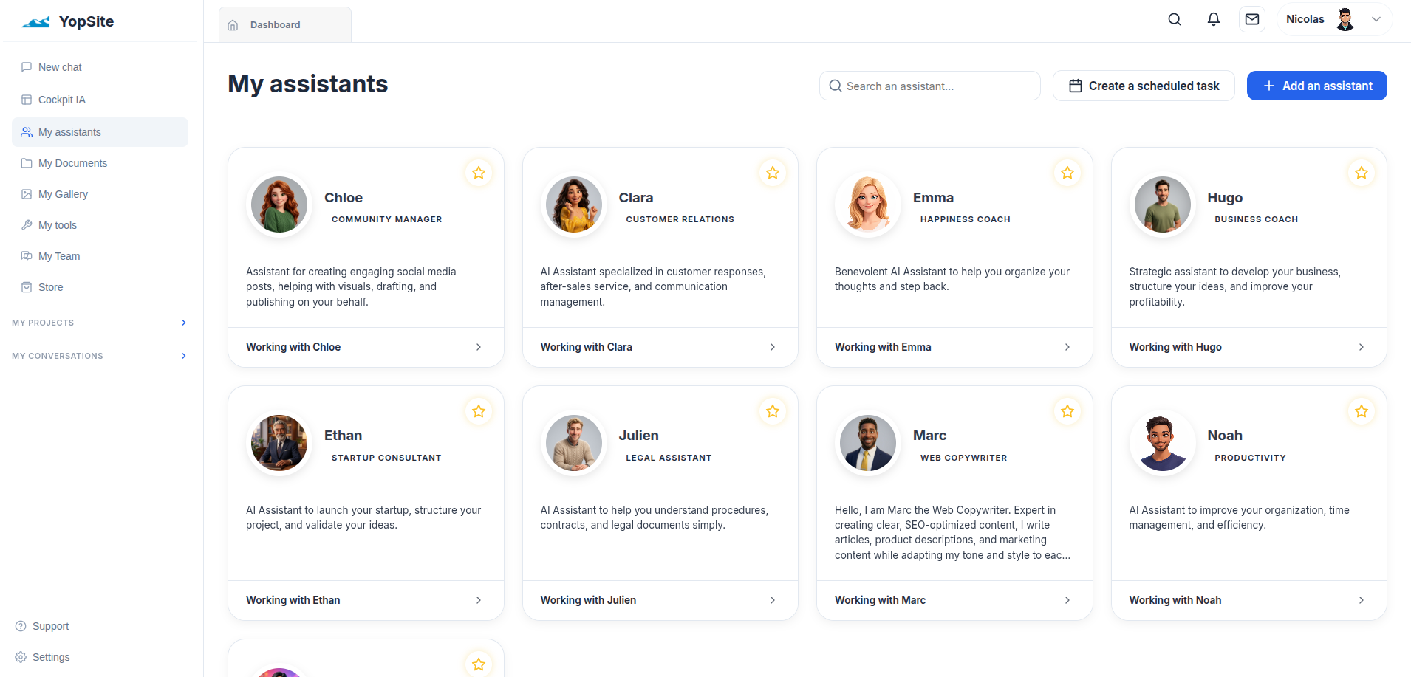Open Support from the sidebar bottom
The width and height of the screenshot is (1411, 677).
tap(43, 626)
